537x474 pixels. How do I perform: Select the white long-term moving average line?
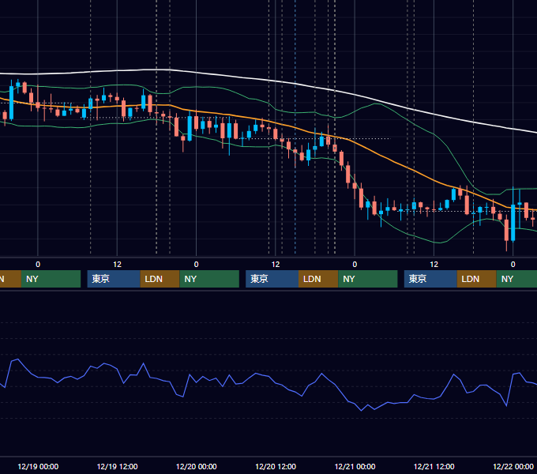274,81
